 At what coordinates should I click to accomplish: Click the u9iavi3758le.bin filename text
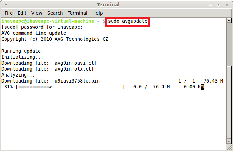click(x=77, y=81)
